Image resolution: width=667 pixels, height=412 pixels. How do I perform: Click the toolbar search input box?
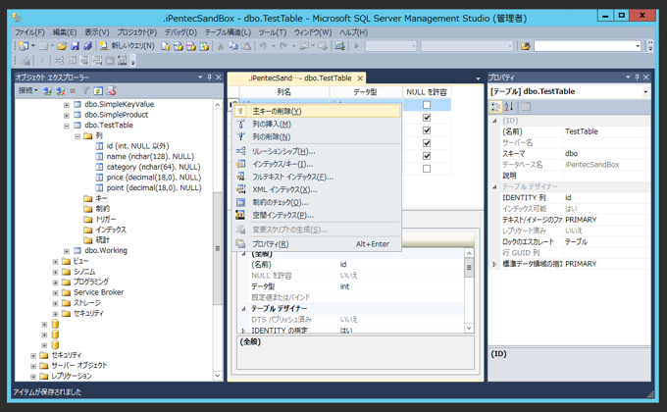[588, 45]
